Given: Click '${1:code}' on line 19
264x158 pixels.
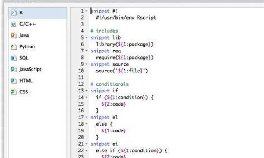Looking at the screenshot, I should point(114,131).
